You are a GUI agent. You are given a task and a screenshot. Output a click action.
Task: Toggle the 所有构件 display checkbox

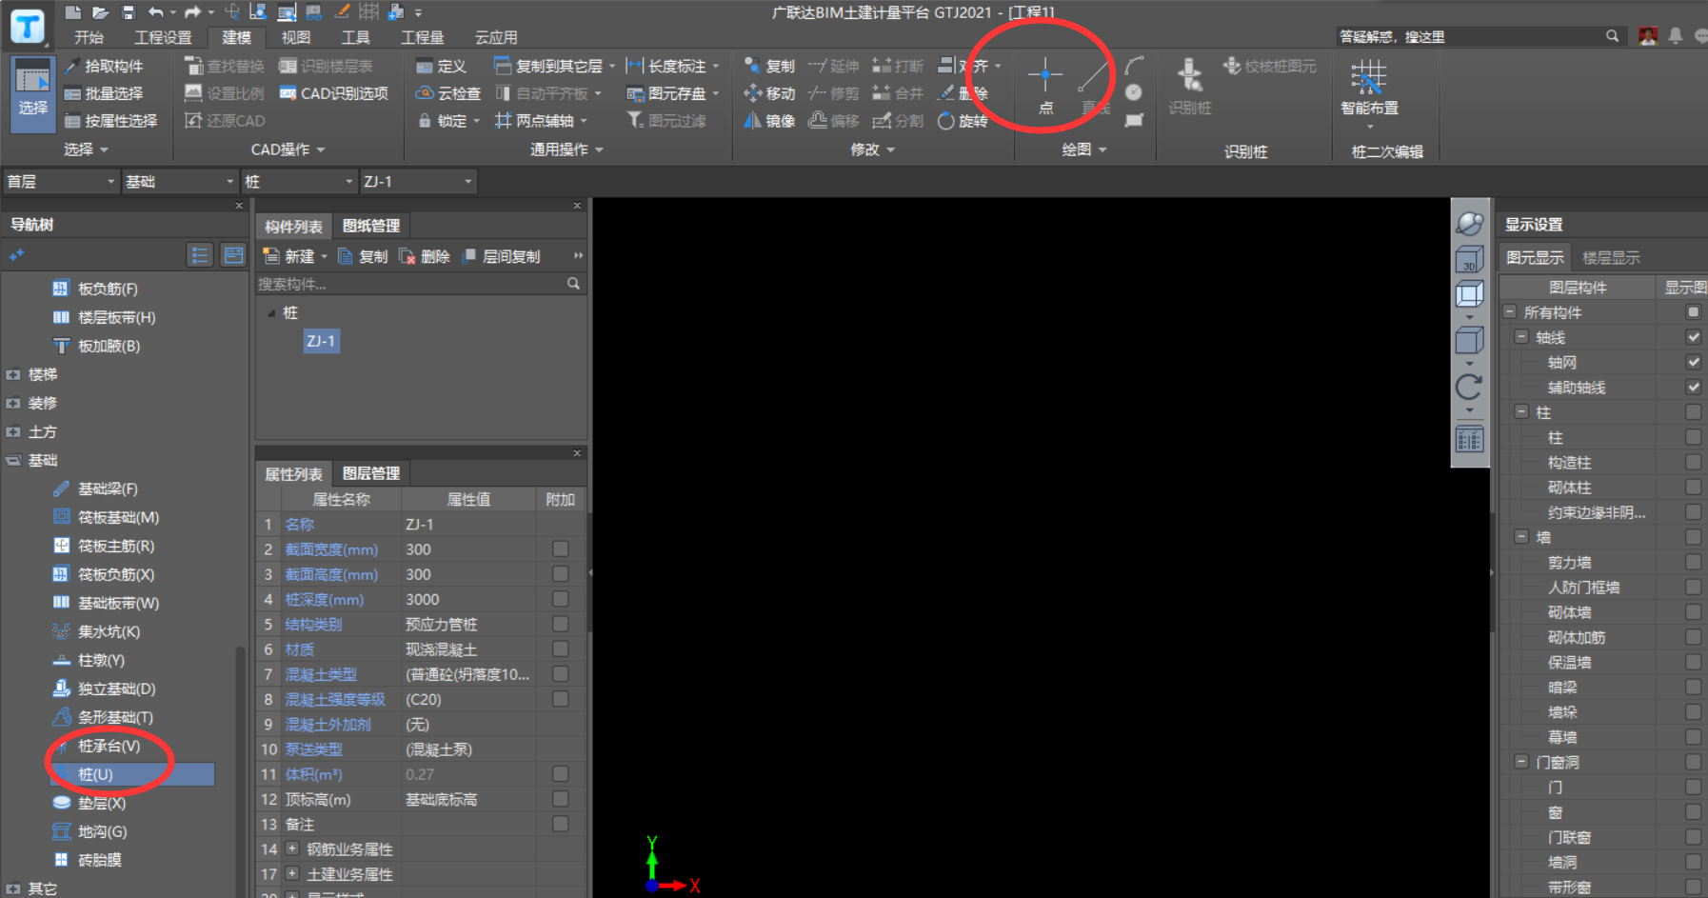pos(1693,312)
